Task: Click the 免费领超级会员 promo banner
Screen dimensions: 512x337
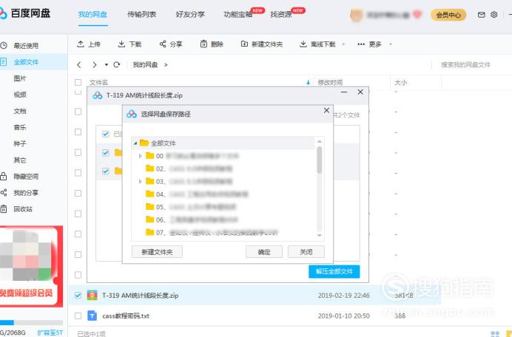Action: [x=31, y=266]
